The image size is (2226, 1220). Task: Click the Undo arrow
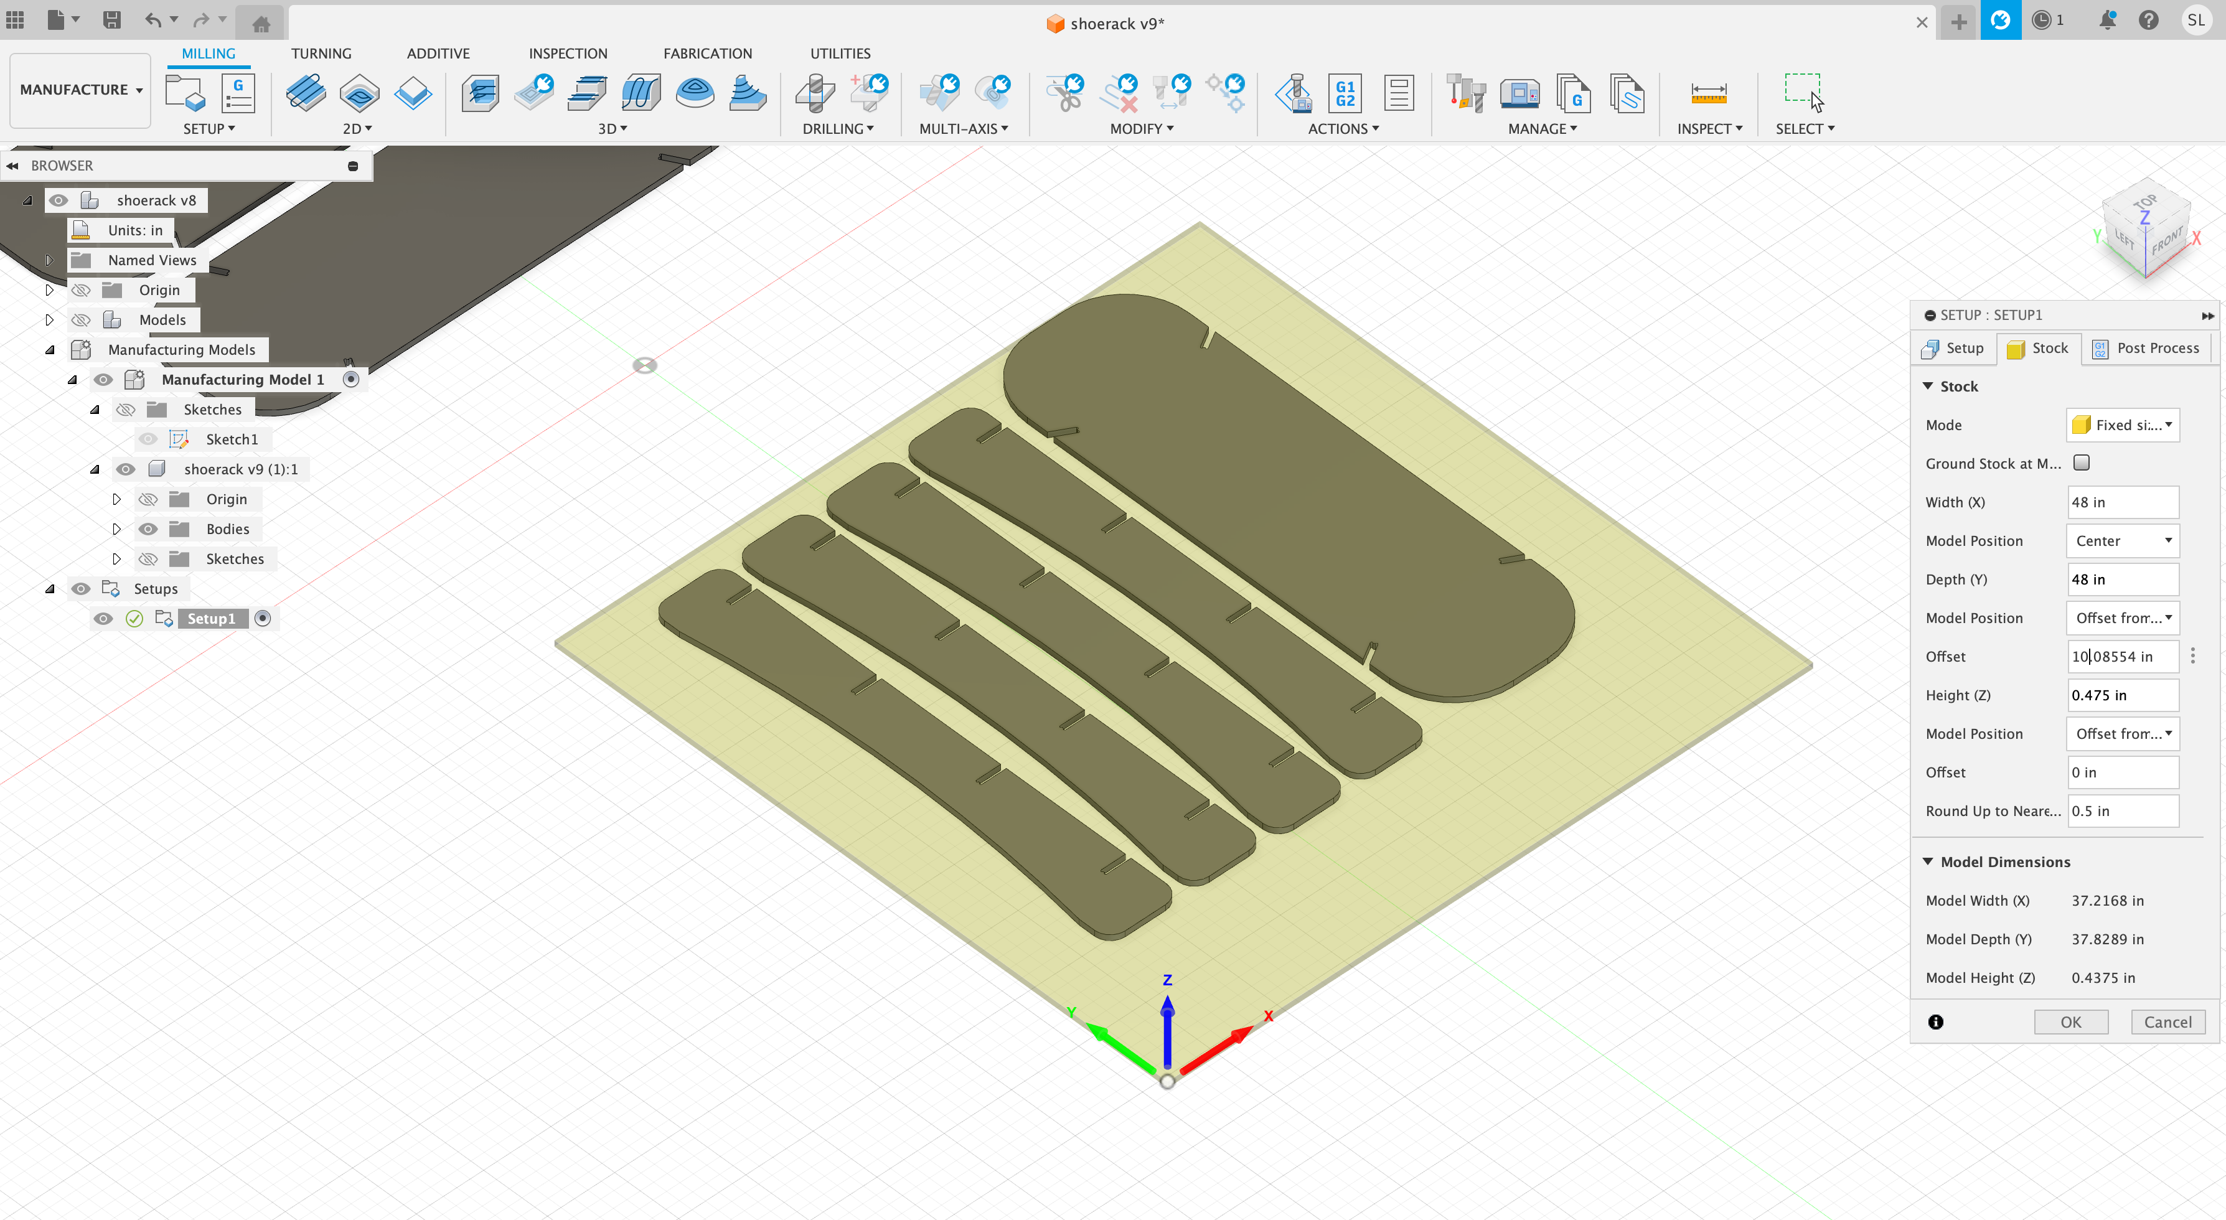(153, 20)
